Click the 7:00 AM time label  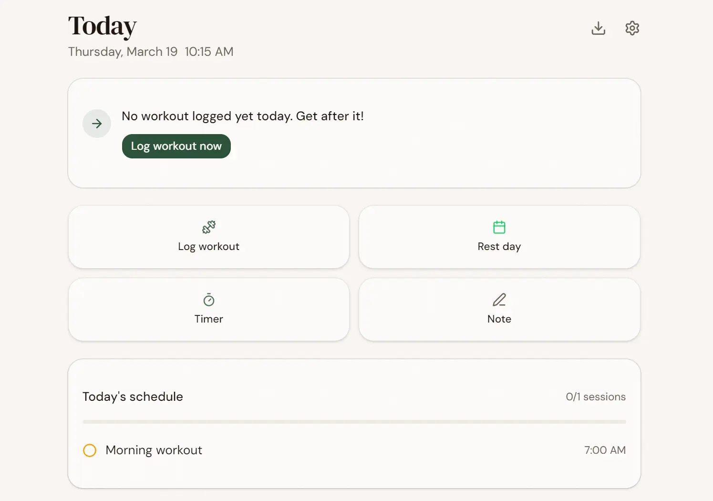pyautogui.click(x=605, y=450)
